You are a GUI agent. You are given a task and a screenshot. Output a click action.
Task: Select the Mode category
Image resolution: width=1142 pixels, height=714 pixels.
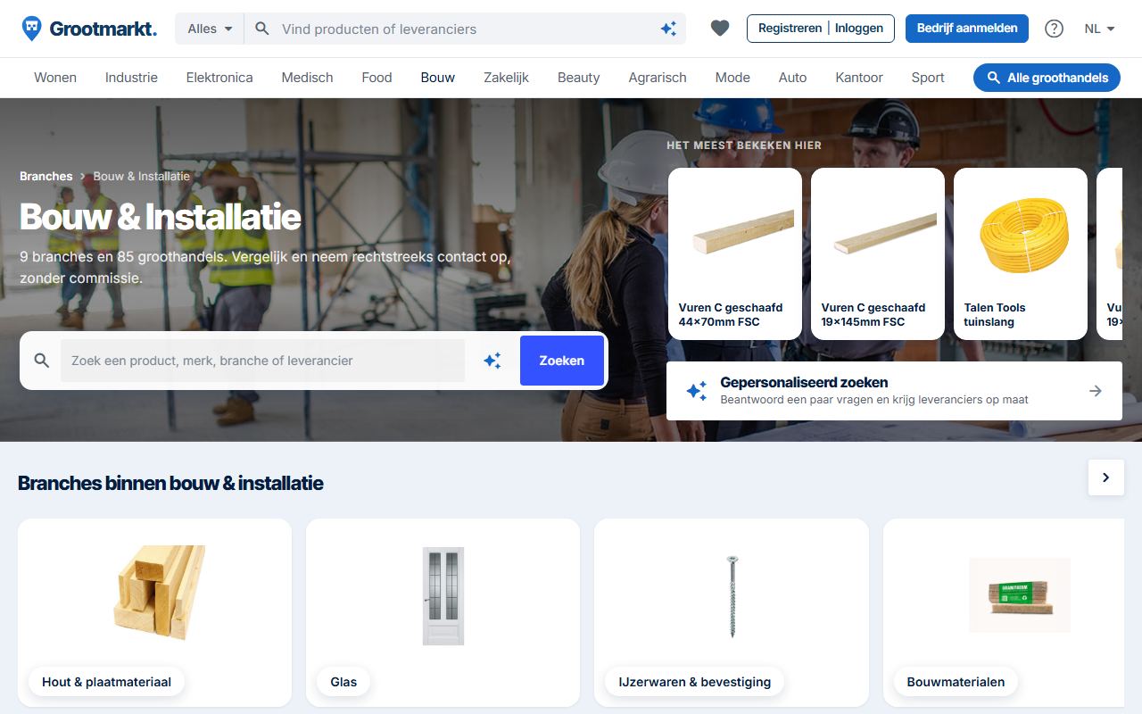pos(732,78)
